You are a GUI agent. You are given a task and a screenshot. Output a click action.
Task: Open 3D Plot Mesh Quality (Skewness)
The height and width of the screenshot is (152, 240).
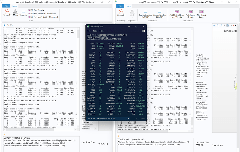click(x=43, y=17)
